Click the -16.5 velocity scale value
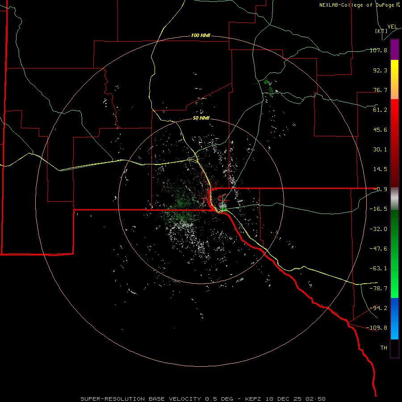Image resolution: width=402 pixels, height=402 pixels. point(378,209)
